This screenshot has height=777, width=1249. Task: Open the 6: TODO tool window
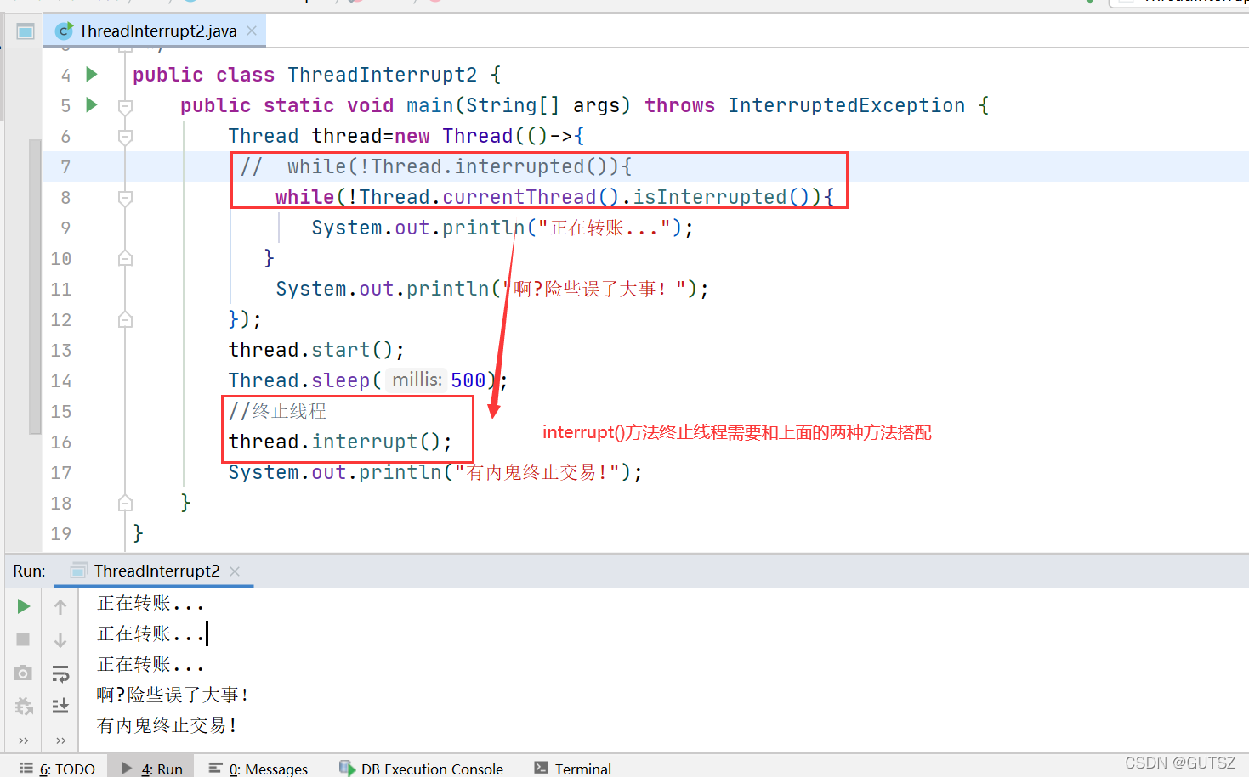pos(58,768)
